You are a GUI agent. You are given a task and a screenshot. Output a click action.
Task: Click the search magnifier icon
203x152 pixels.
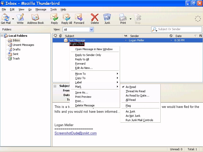click(155, 29)
